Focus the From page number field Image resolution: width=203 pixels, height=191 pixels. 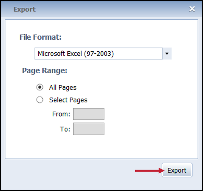pos(88,114)
